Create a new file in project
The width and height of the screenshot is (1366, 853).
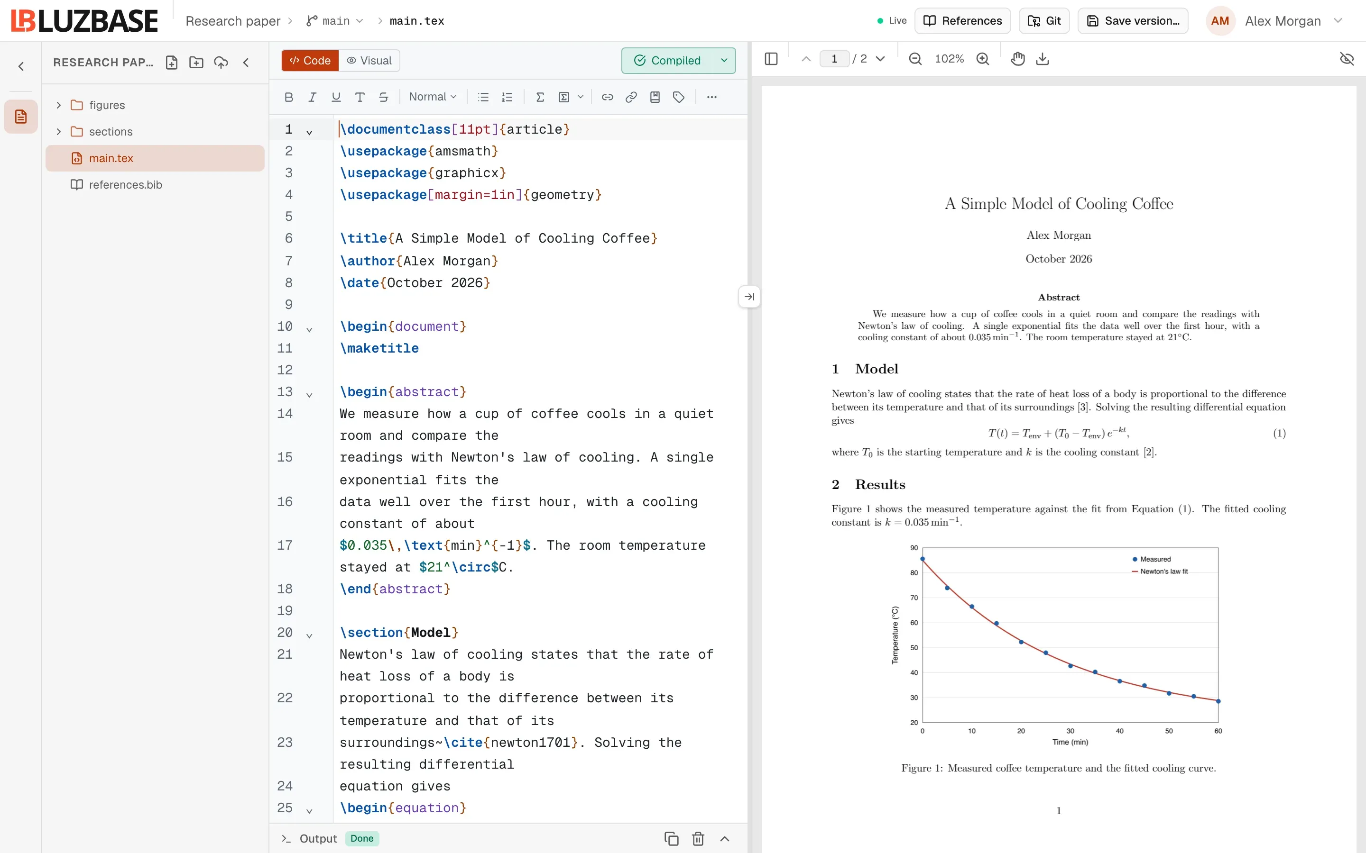(172, 63)
